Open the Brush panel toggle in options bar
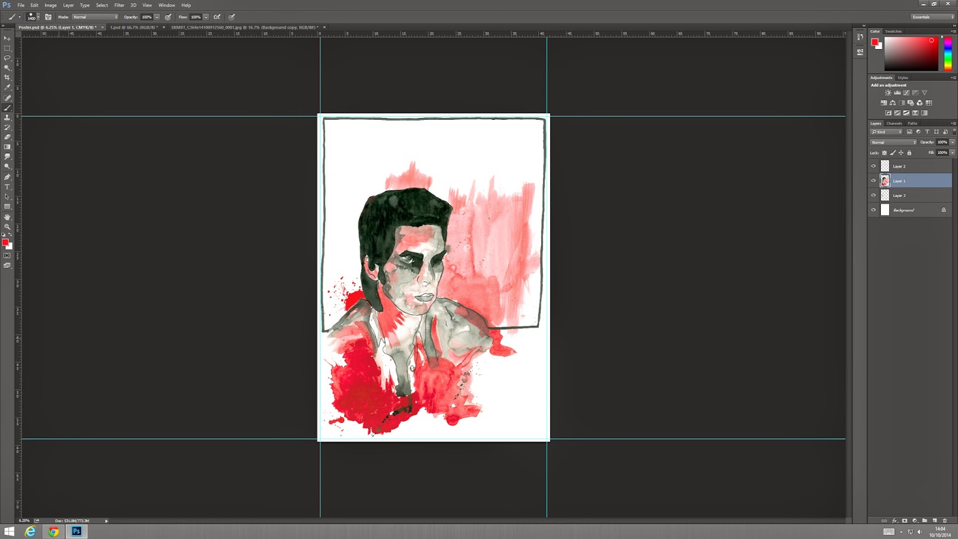 pos(48,17)
